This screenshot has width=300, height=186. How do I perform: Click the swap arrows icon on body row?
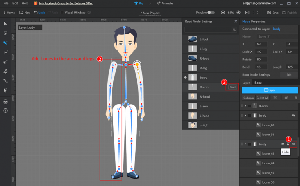pos(282,144)
